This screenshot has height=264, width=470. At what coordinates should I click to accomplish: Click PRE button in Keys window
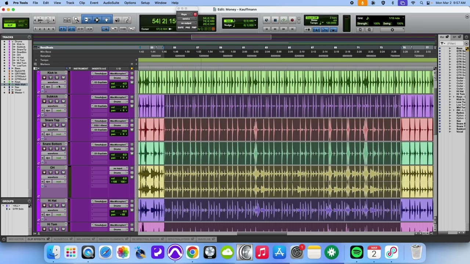point(188,27)
